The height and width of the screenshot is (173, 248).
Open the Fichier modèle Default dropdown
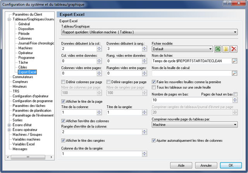(182, 49)
